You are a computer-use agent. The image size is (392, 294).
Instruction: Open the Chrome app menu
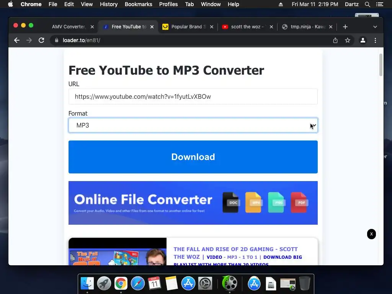tap(31, 4)
